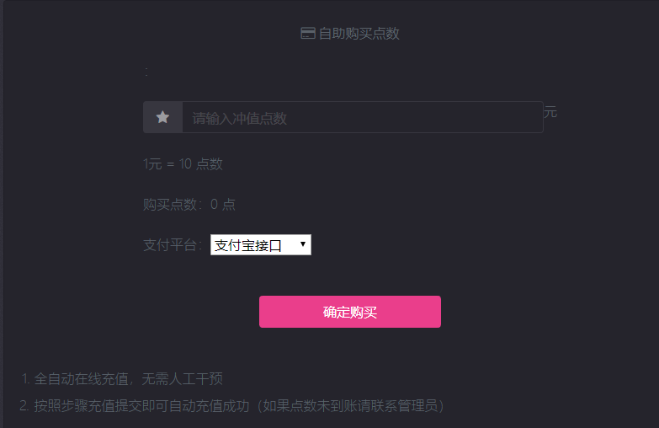Image resolution: width=659 pixels, height=428 pixels.
Task: Click the 自助购买点数 heading text
Action: tap(359, 34)
